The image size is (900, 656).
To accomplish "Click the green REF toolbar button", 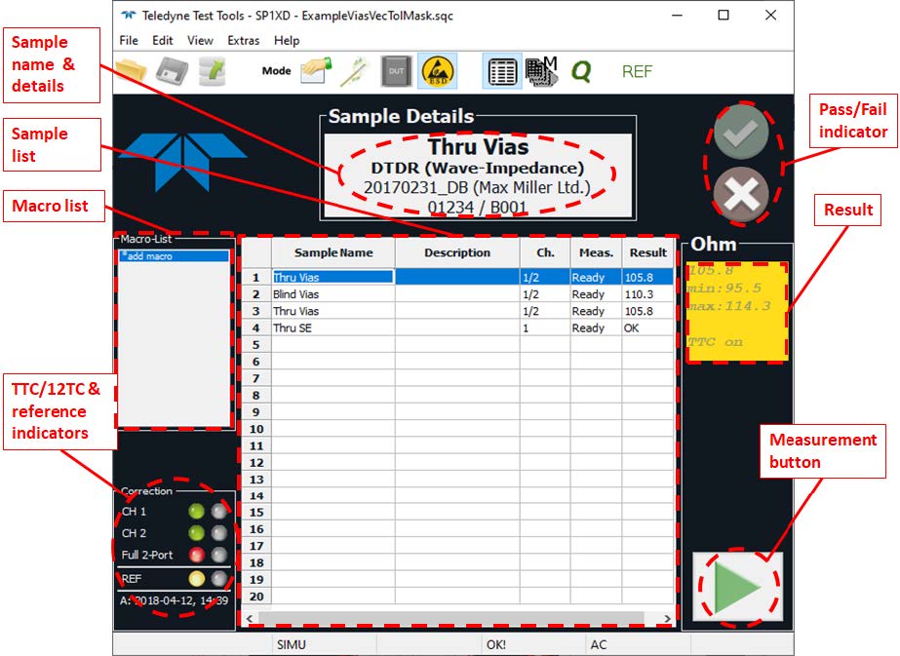I will 637,71.
